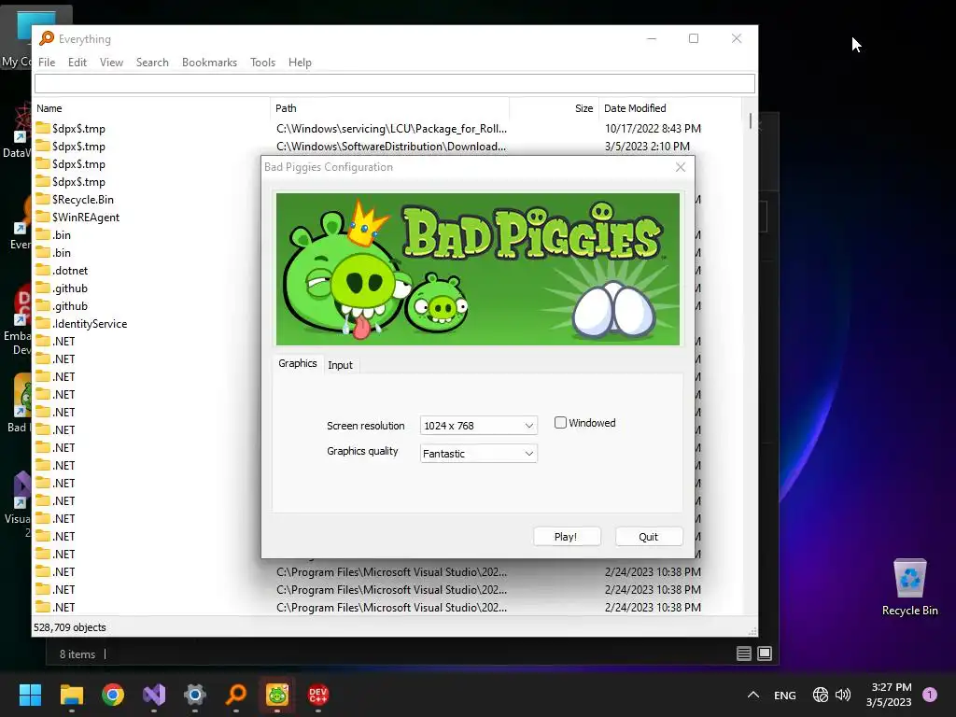
Task: Open the Edit menu in Everything
Action: tap(77, 63)
